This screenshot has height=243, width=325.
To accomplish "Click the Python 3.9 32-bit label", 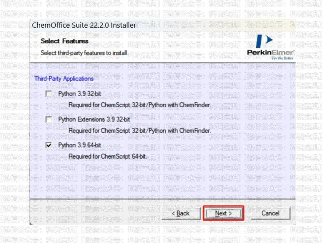I will click(x=79, y=94).
